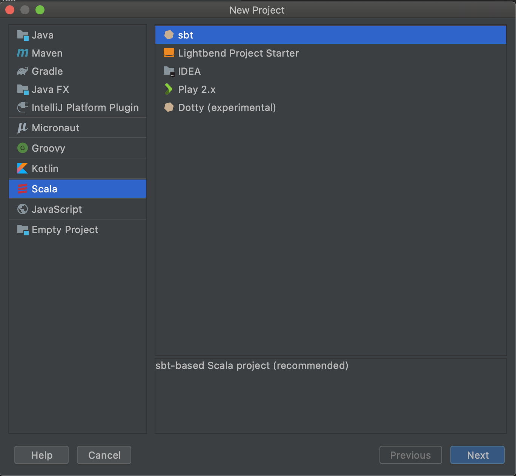Click the IntelliJ Platform Plugin icon
The image size is (516, 476).
[x=23, y=107]
